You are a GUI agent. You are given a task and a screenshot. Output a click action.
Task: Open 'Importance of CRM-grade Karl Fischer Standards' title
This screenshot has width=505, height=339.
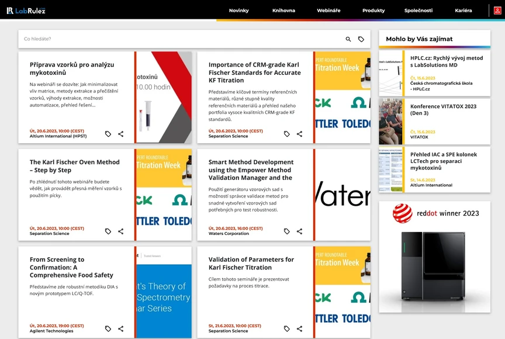[x=254, y=72]
